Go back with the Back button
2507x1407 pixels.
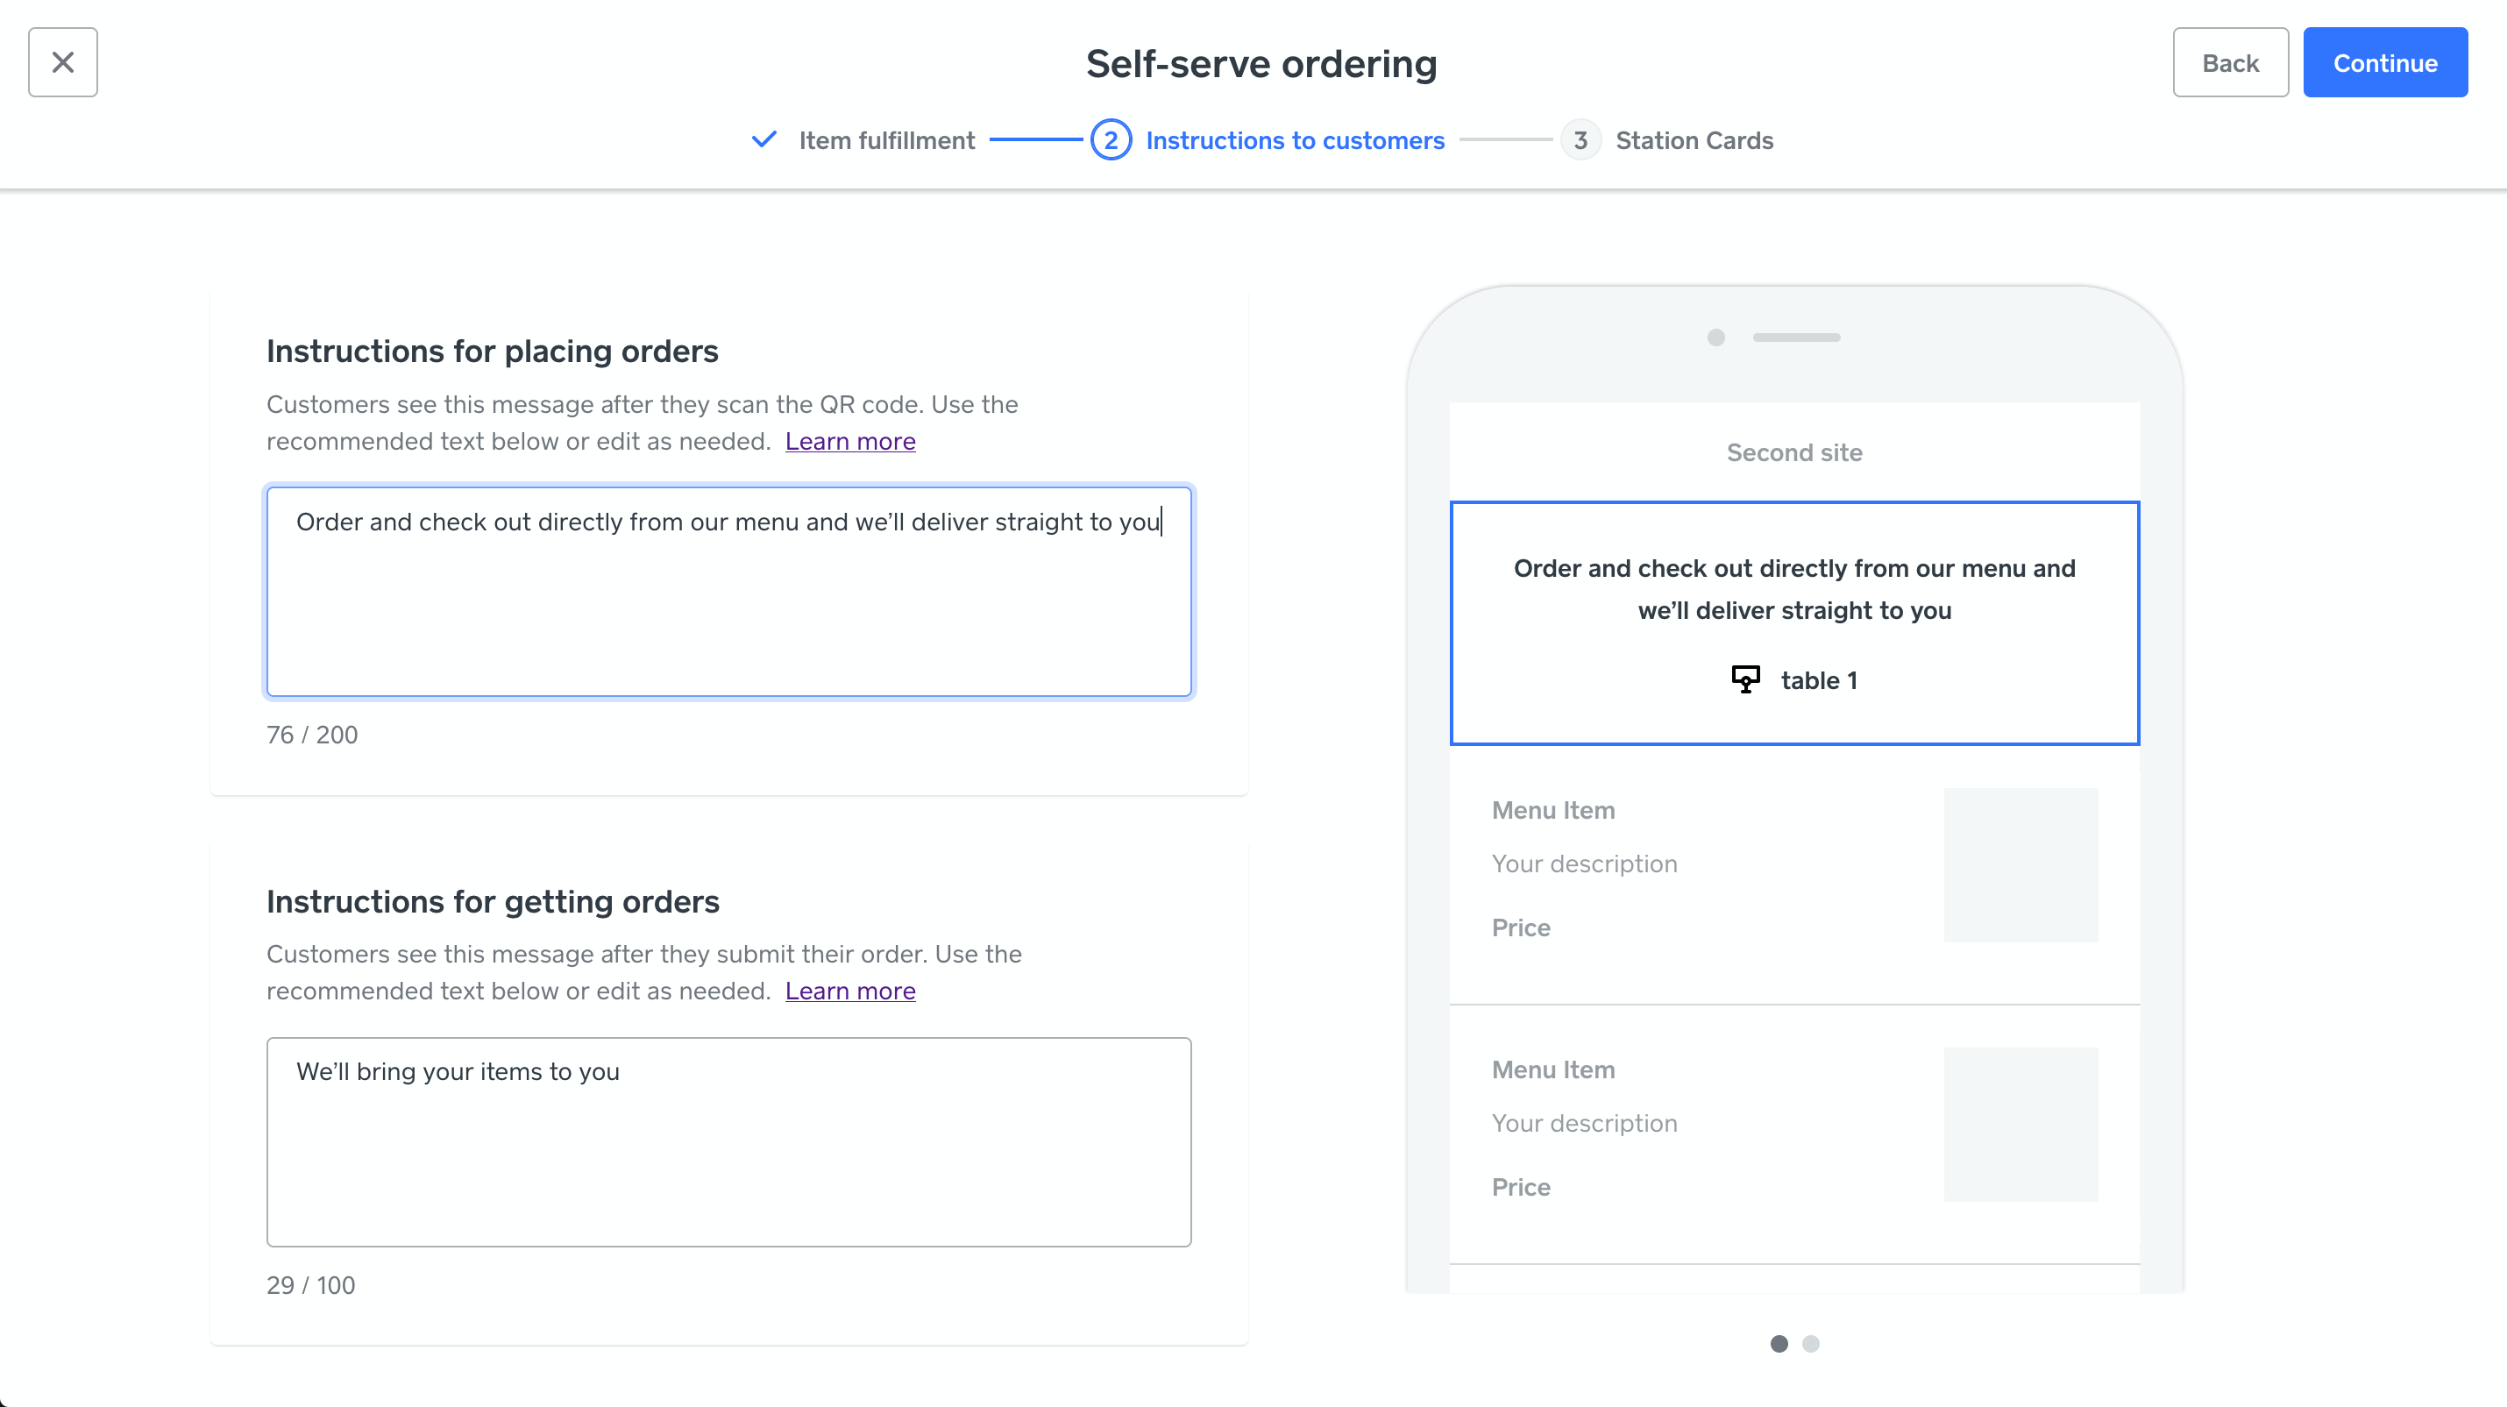[x=2230, y=62]
